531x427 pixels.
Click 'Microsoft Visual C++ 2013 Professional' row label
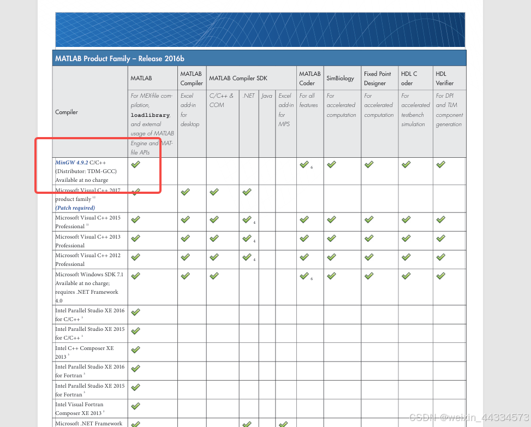pyautogui.click(x=88, y=241)
